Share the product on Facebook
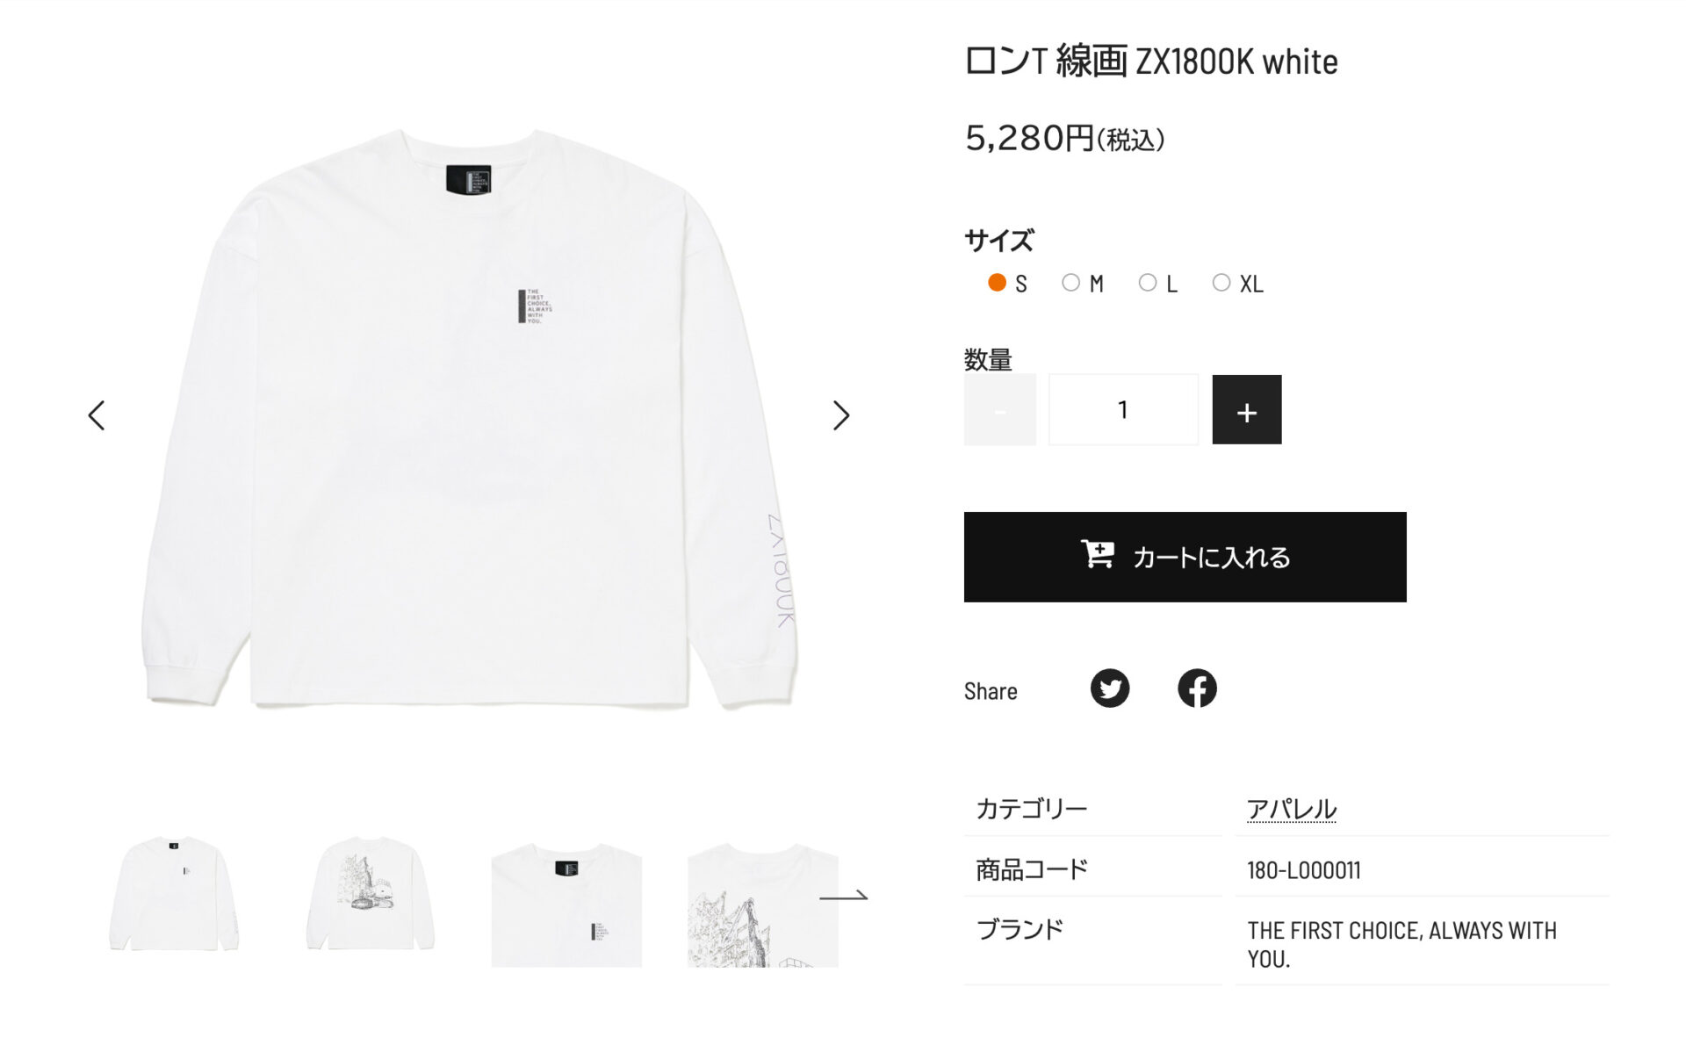The image size is (1686, 1045). point(1197,688)
